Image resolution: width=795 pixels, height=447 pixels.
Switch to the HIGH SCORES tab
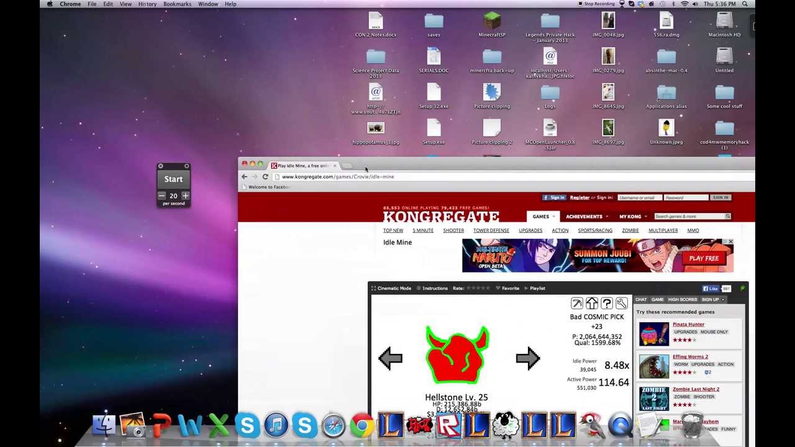pos(682,299)
